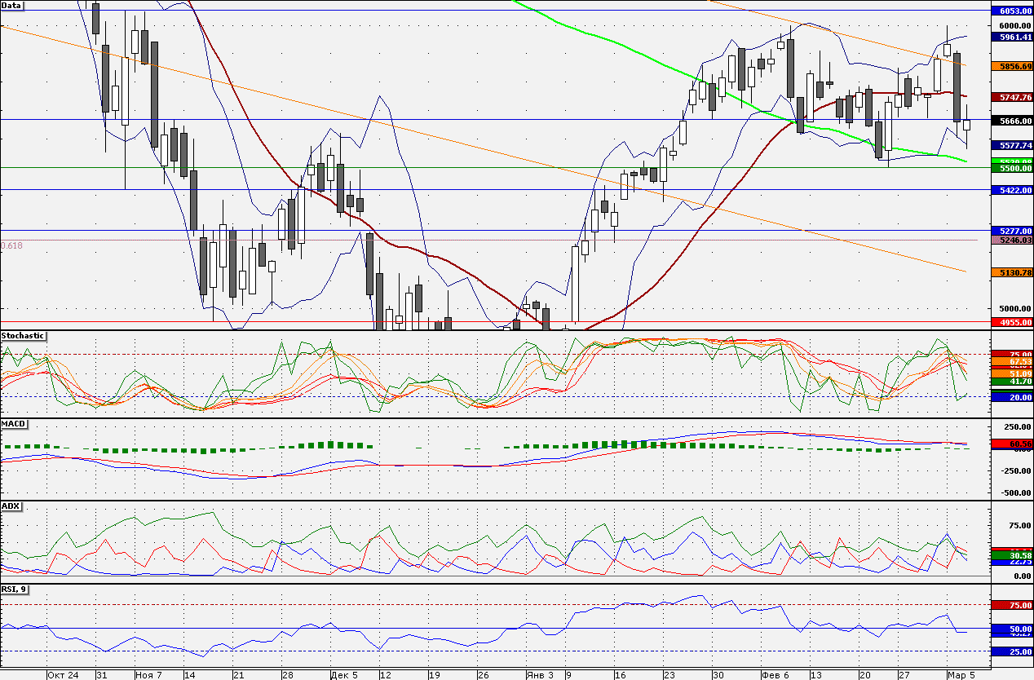Select the RSI 50.00 blue level tag
The image size is (1034, 680).
1012,629
